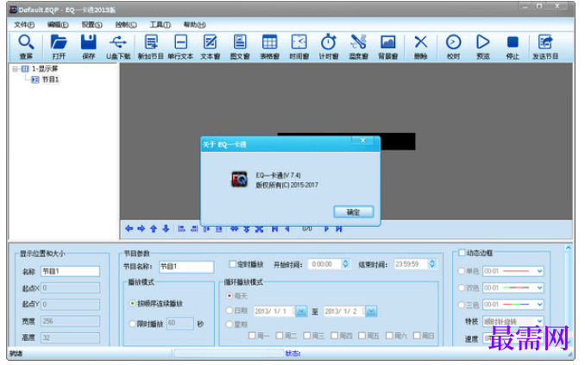Insert a 时间窗 clock window
The width and height of the screenshot is (585, 365).
(299, 42)
